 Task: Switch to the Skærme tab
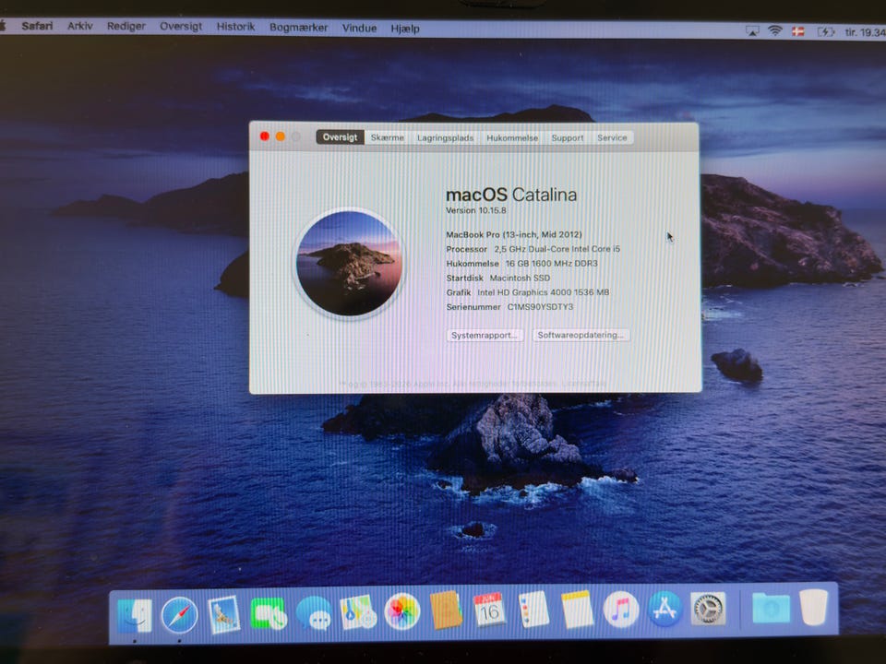coord(387,137)
